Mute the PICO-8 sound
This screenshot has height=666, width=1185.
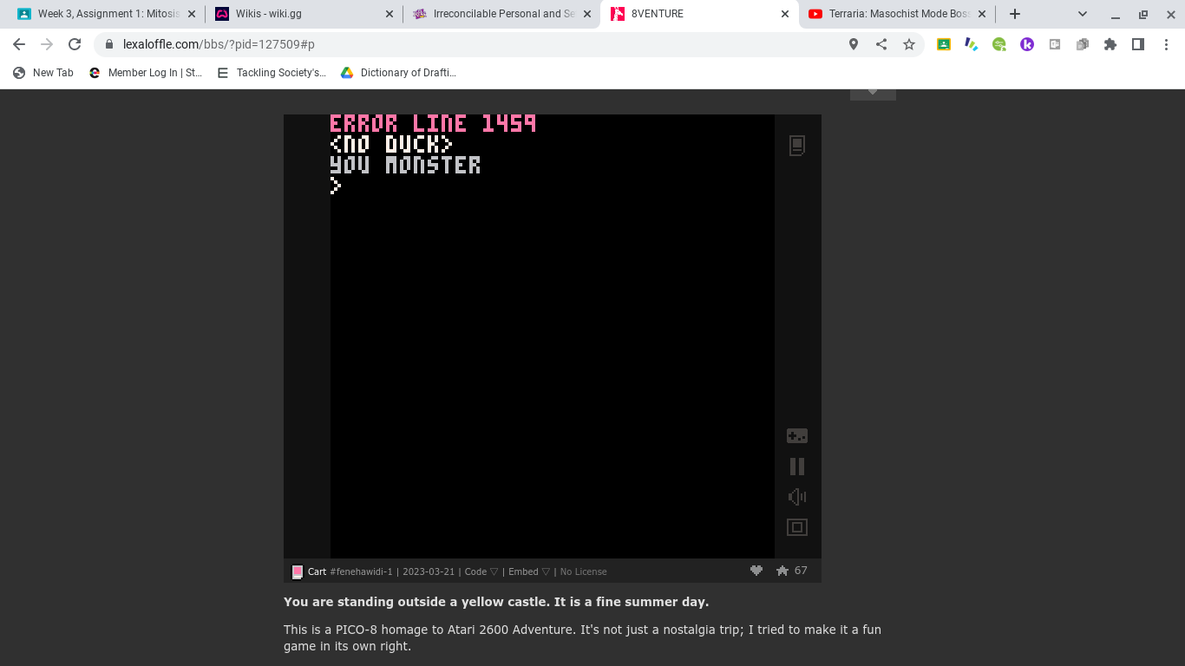click(x=797, y=497)
